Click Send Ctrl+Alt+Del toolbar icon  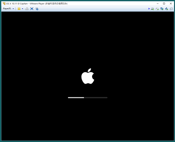(x=27, y=9)
